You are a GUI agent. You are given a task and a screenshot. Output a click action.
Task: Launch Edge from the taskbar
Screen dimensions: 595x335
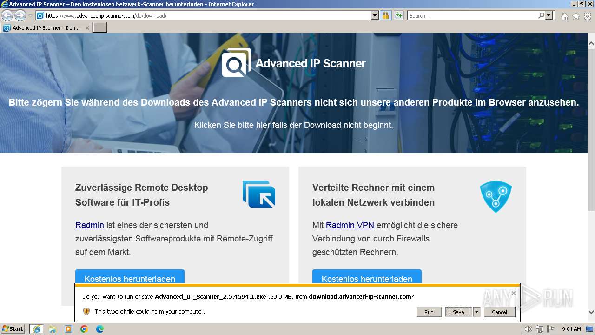(100, 329)
